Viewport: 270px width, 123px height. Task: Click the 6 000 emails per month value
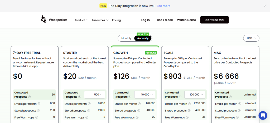102,103
